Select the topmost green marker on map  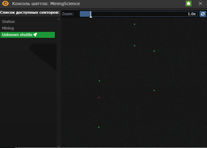coord(135,24)
